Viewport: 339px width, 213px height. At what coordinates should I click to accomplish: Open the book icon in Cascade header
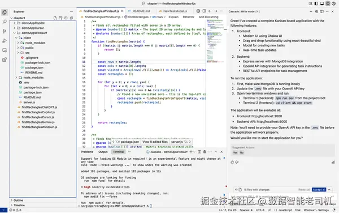click(321, 11)
